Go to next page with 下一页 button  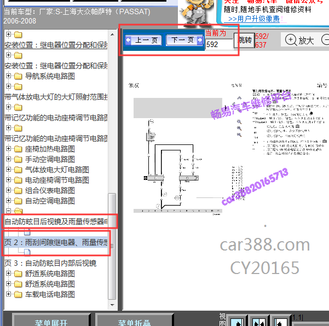click(184, 40)
